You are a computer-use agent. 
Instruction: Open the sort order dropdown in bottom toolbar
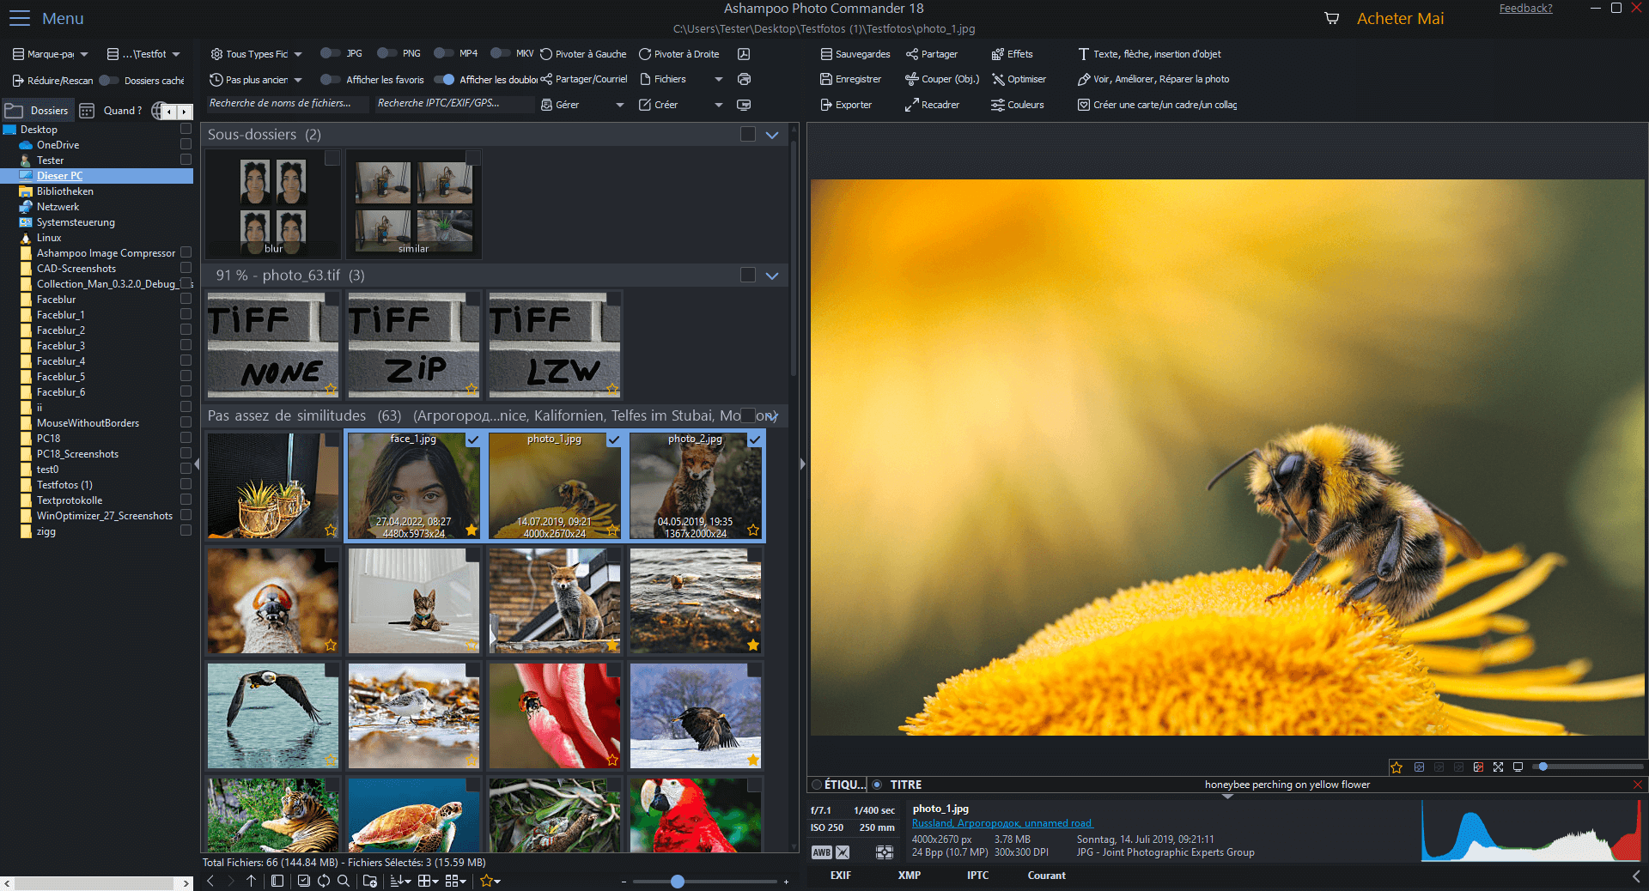point(400,881)
